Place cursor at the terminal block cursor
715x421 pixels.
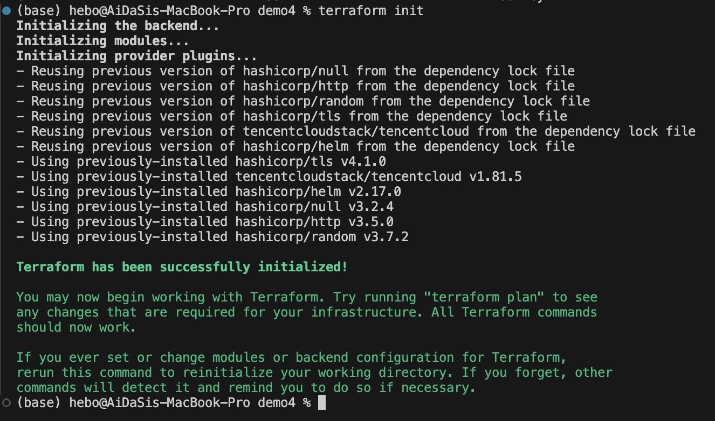[322, 403]
